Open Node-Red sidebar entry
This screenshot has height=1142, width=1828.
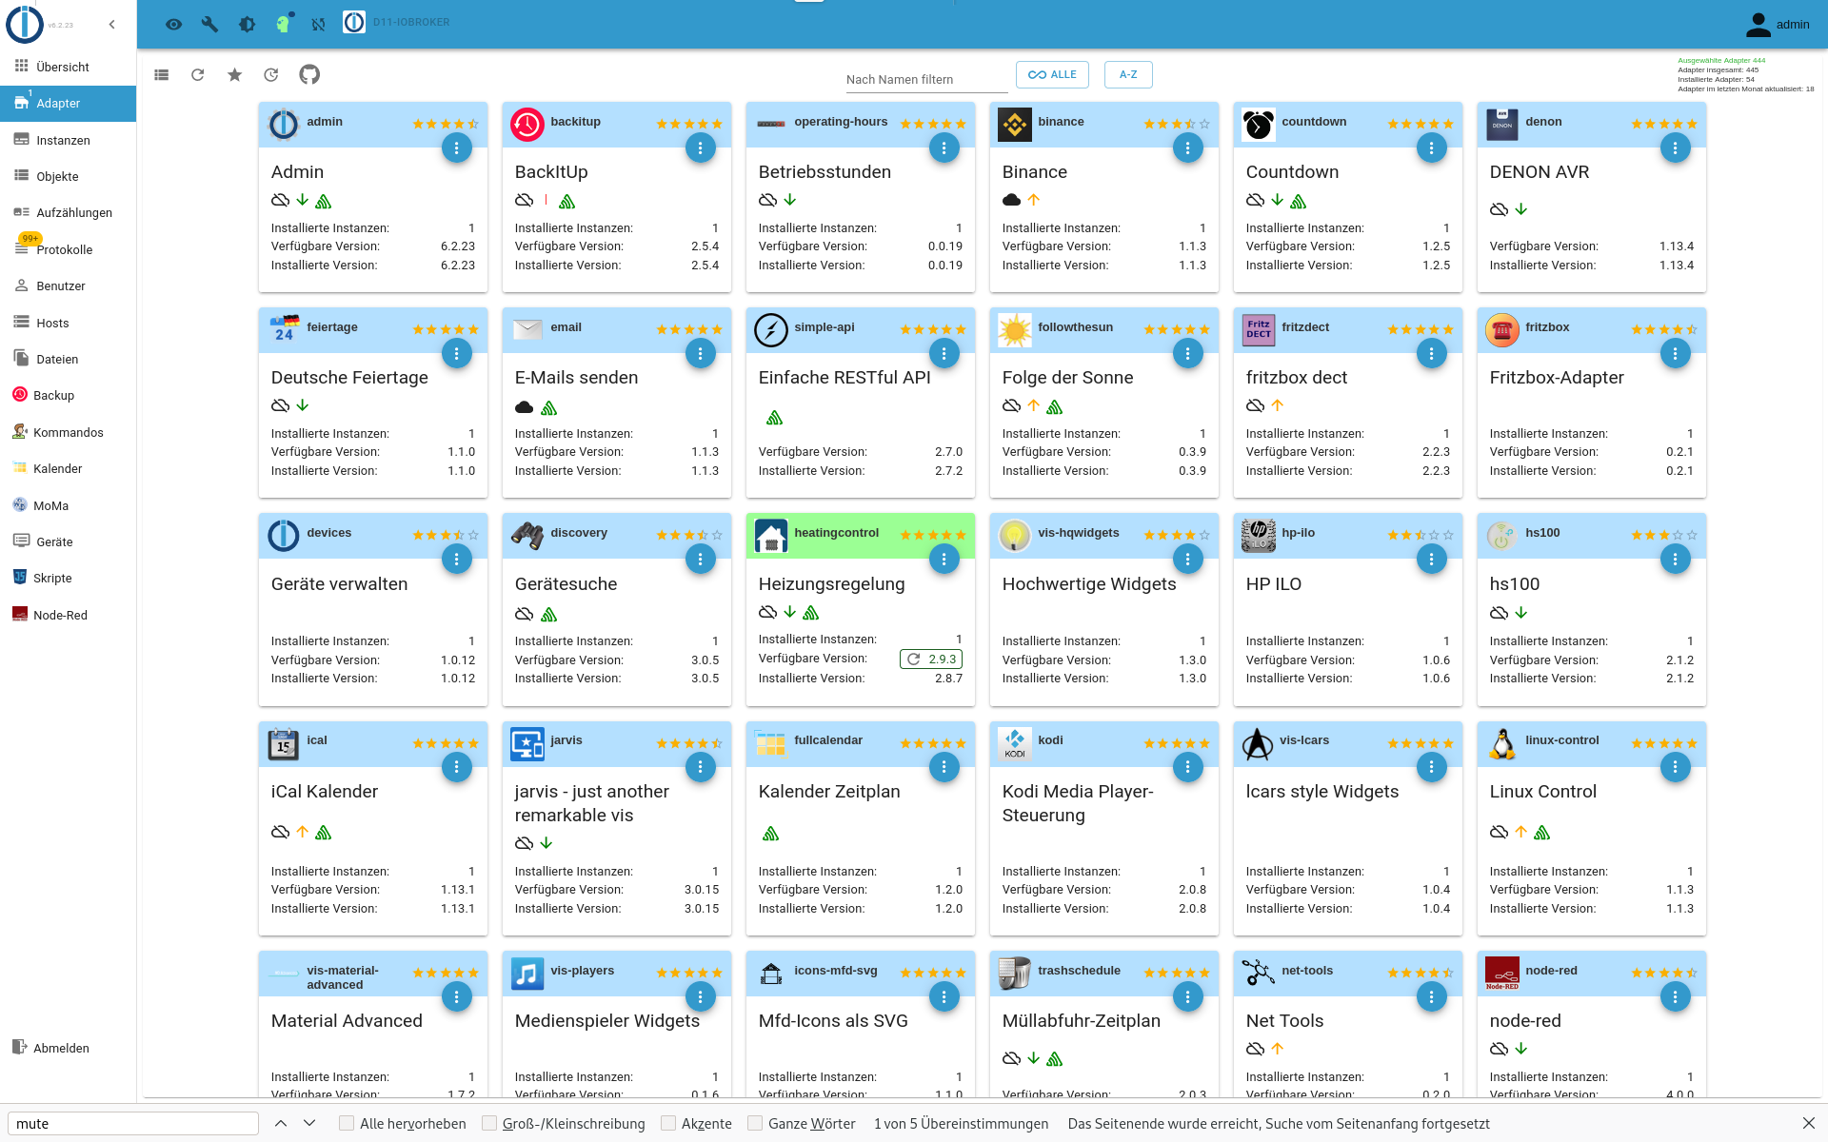point(68,615)
